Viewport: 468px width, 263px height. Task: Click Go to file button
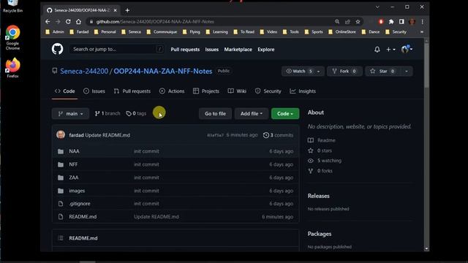215,114
